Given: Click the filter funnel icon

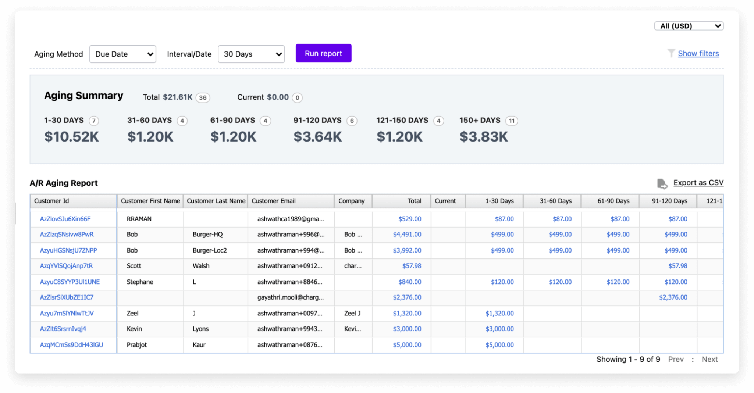Looking at the screenshot, I should 670,53.
